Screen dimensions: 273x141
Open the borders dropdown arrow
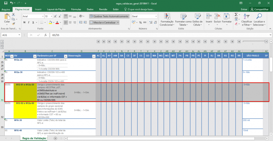pos(45,23)
